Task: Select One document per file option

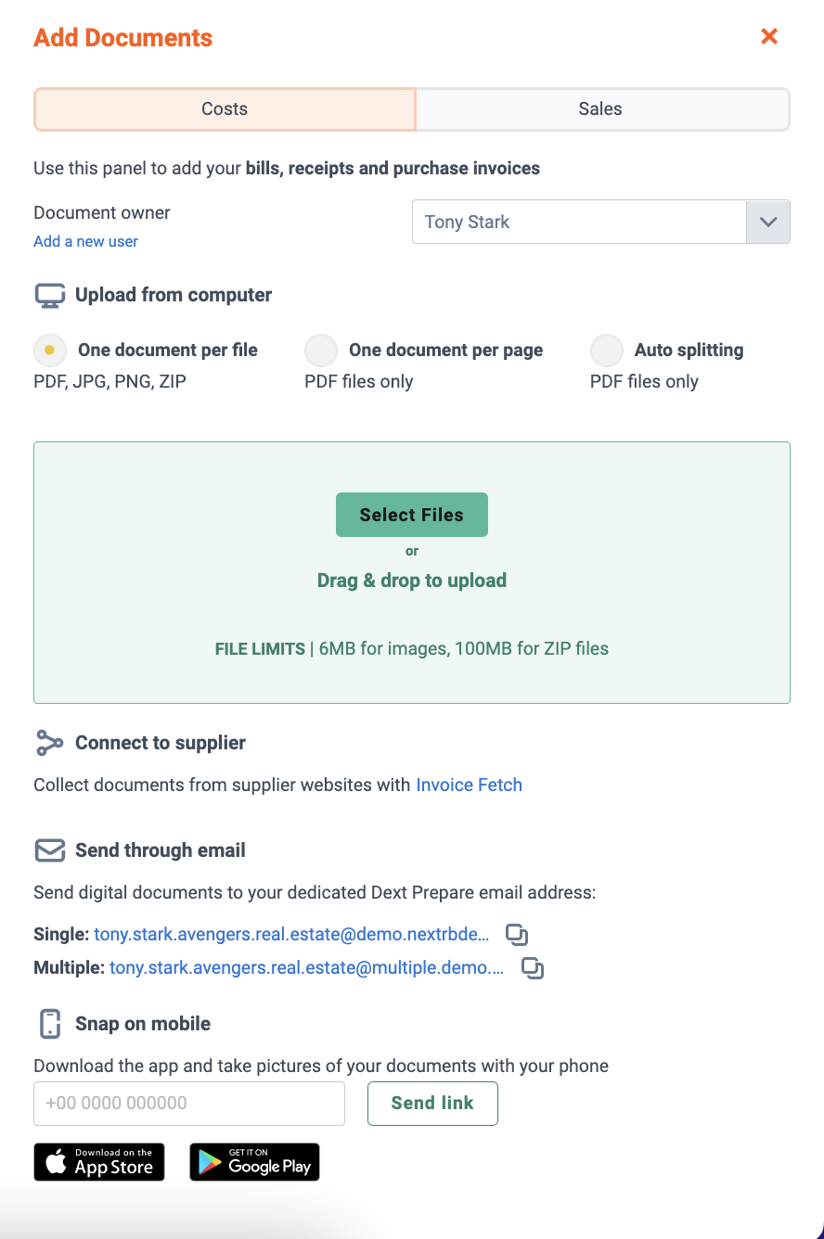Action: [x=50, y=351]
